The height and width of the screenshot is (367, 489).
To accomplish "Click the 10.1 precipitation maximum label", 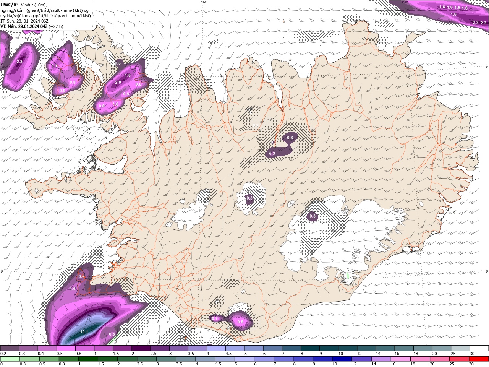I will [x=84, y=332].
